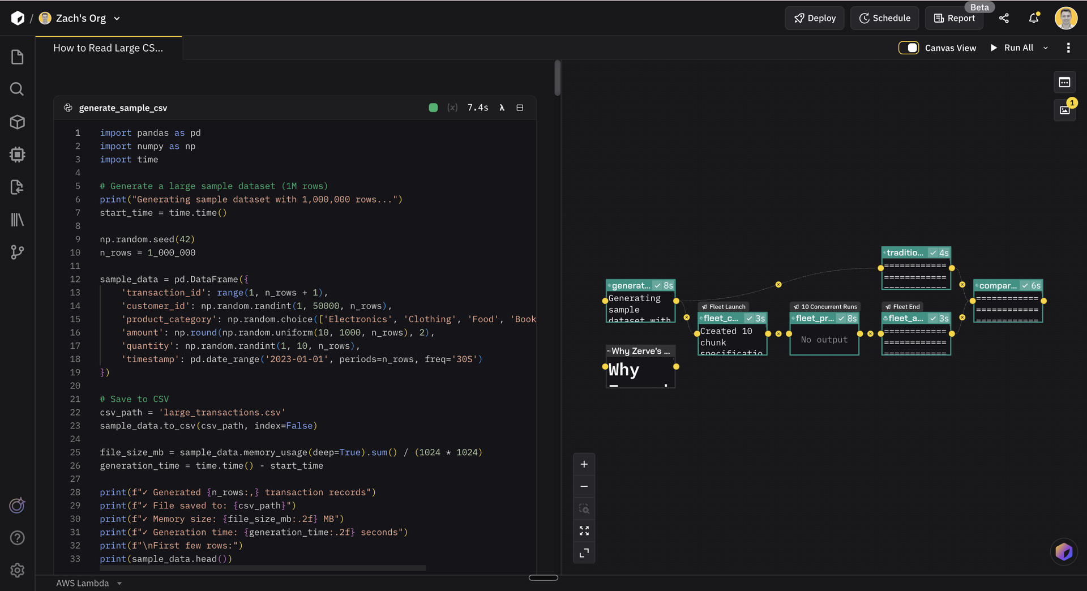Open the canvas comments panel icon

pyautogui.click(x=1064, y=83)
